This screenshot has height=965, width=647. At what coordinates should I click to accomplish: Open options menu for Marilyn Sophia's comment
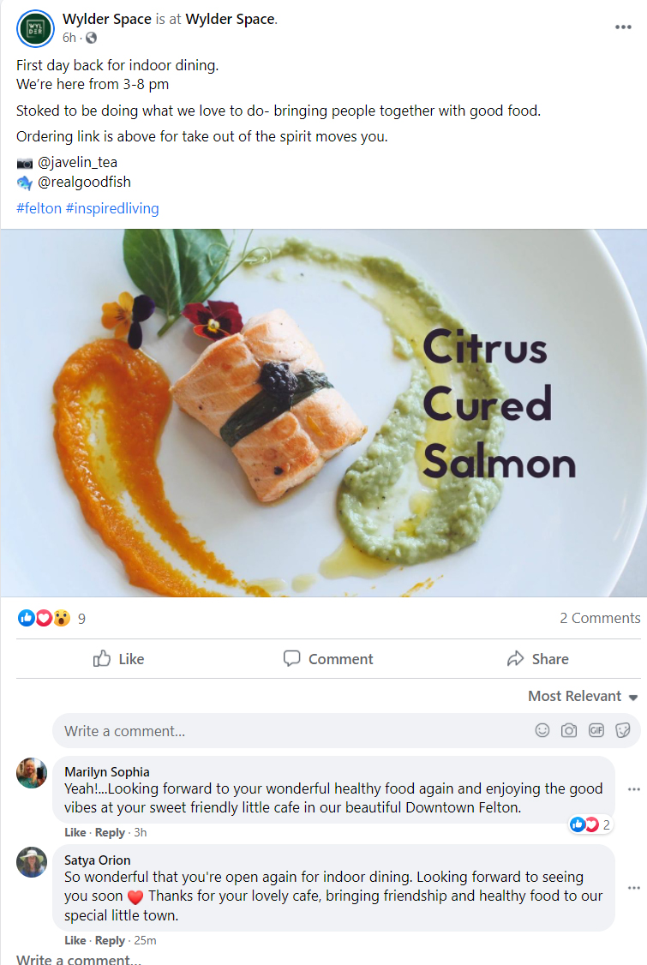[x=633, y=789]
